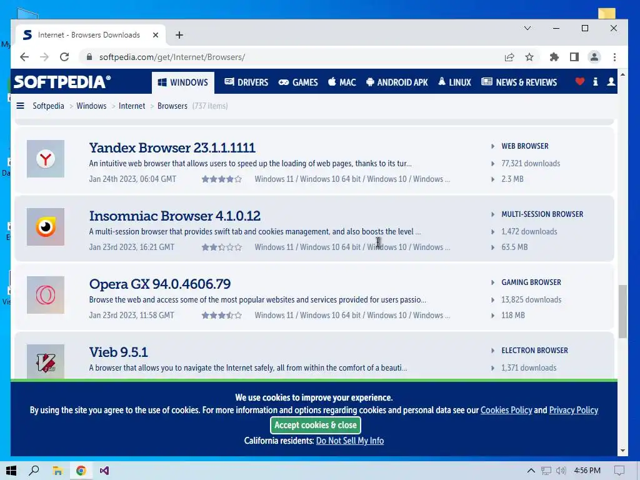The height and width of the screenshot is (480, 640).
Task: Click the Gaming Browser category label
Action: point(531,282)
